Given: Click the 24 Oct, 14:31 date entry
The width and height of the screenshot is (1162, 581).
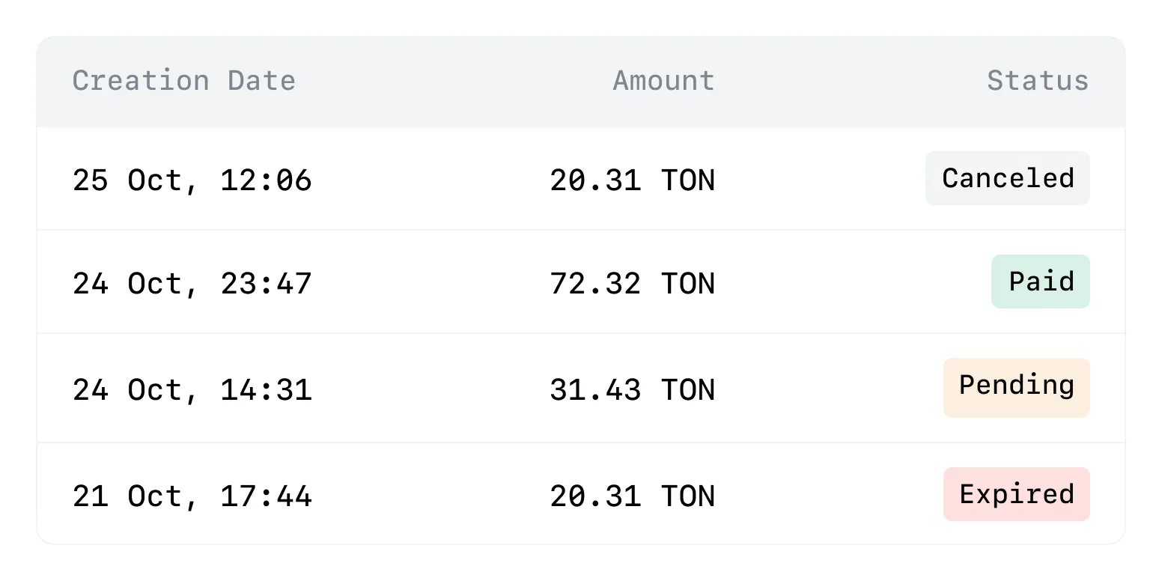Looking at the screenshot, I should (x=192, y=390).
